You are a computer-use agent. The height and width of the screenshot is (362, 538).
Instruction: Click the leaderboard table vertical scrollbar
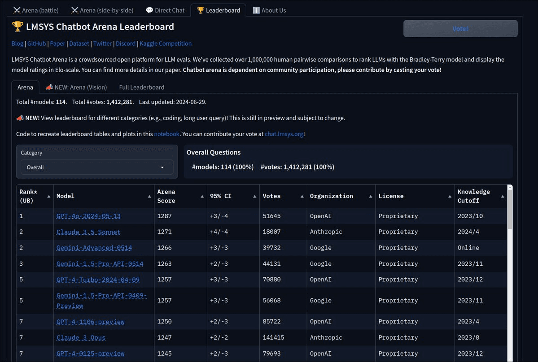pyautogui.click(x=510, y=209)
